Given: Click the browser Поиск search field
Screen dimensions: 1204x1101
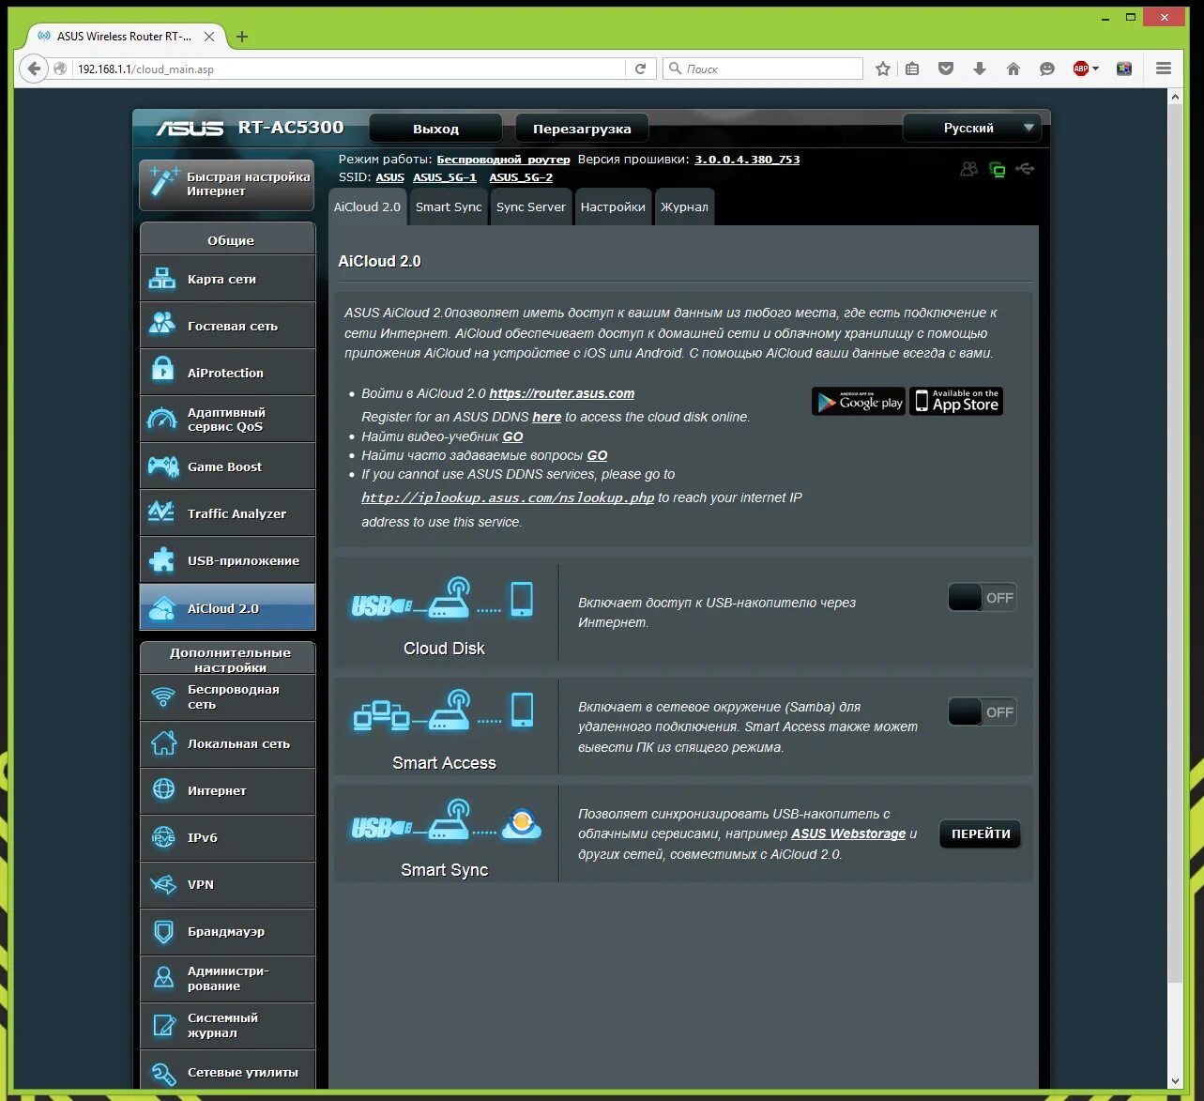Looking at the screenshot, I should [x=763, y=69].
